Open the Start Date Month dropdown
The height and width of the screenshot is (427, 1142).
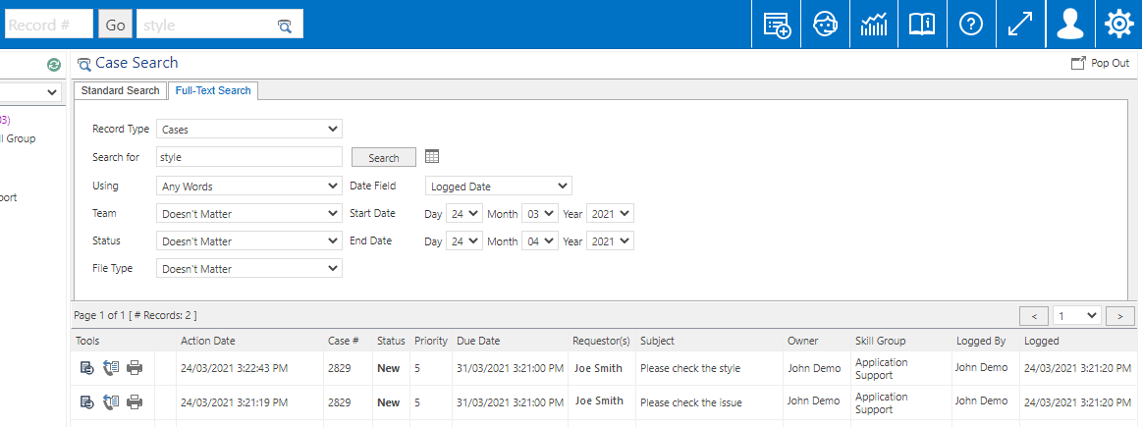tap(540, 214)
